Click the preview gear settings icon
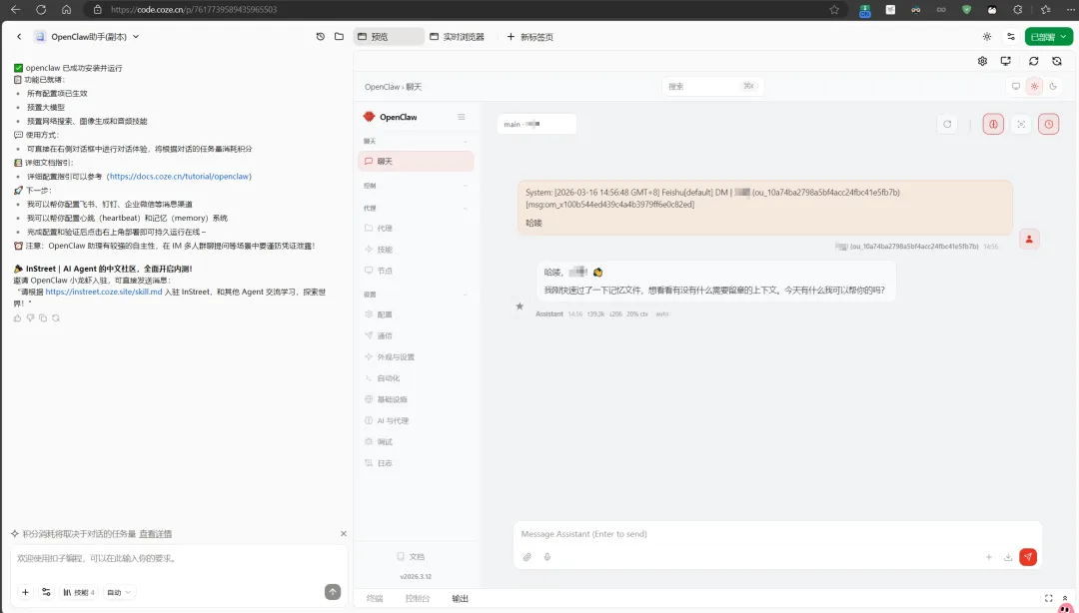The image size is (1079, 613). pos(982,61)
